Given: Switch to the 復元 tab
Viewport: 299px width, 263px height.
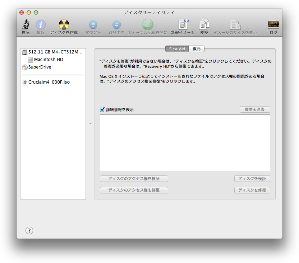Looking at the screenshot, I should pyautogui.click(x=197, y=49).
